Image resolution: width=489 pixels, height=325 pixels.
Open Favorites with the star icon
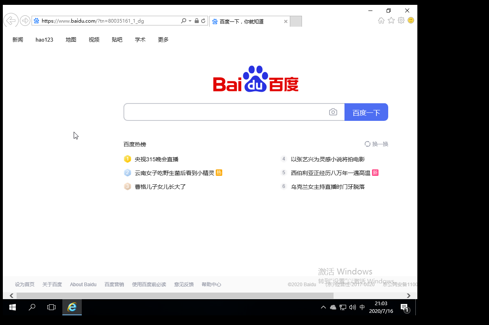391,20
